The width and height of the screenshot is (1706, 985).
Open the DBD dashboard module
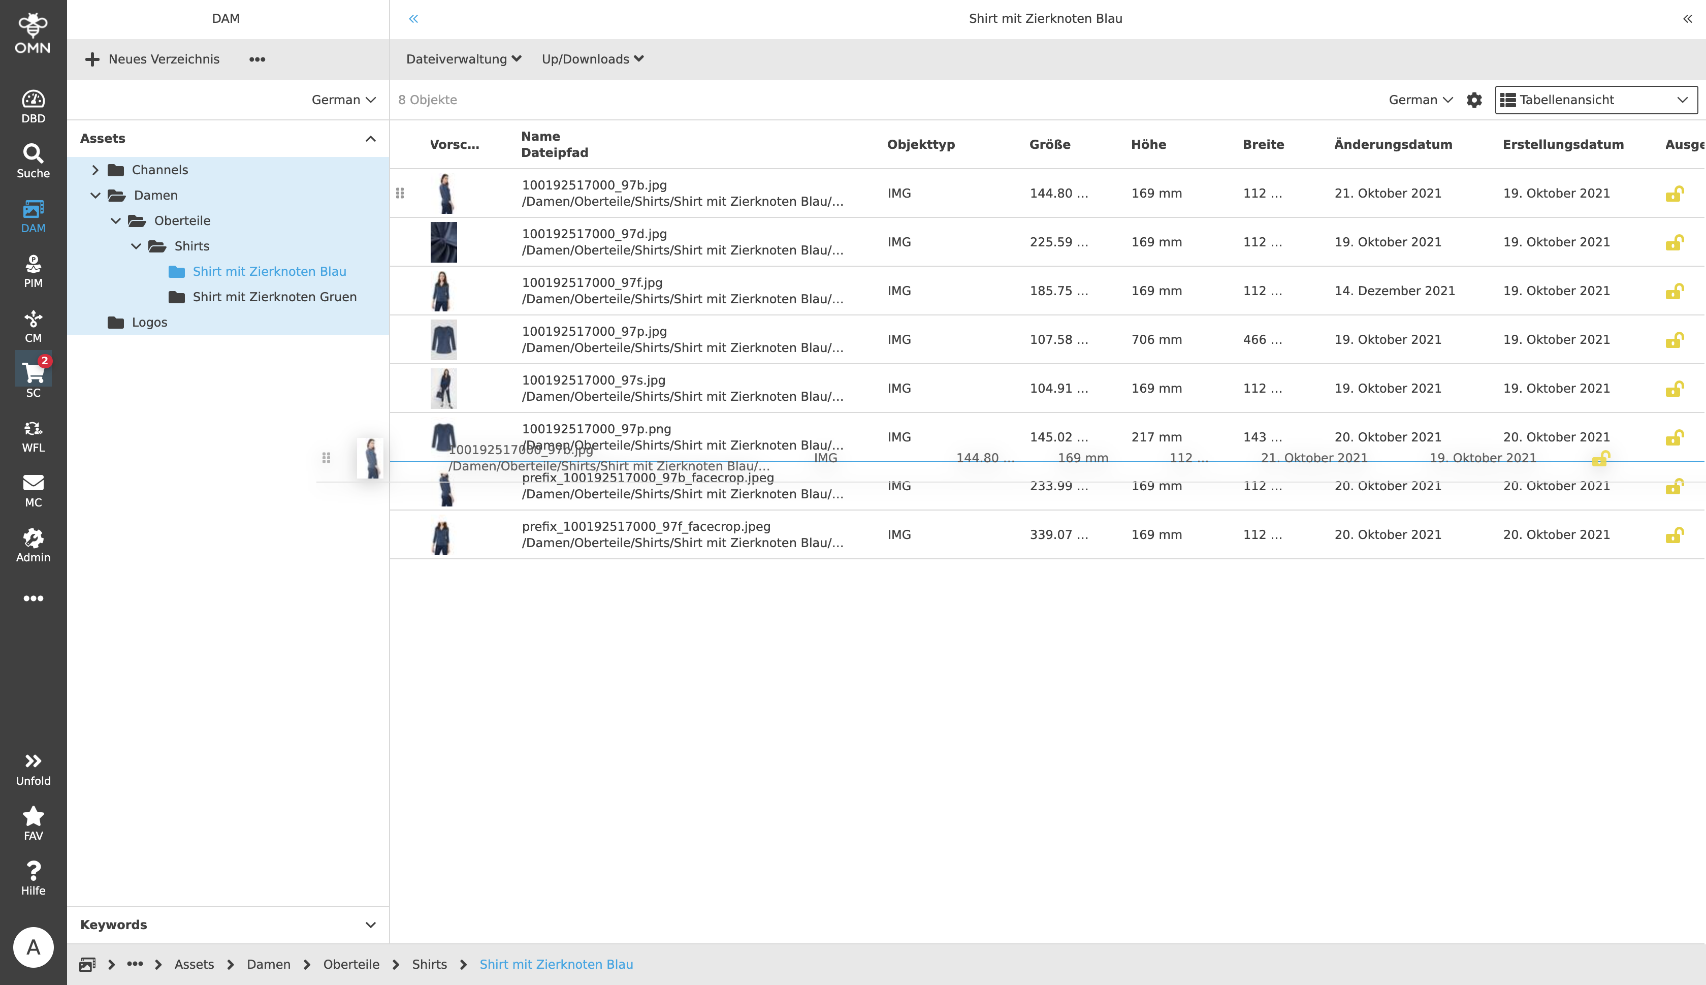coord(33,106)
